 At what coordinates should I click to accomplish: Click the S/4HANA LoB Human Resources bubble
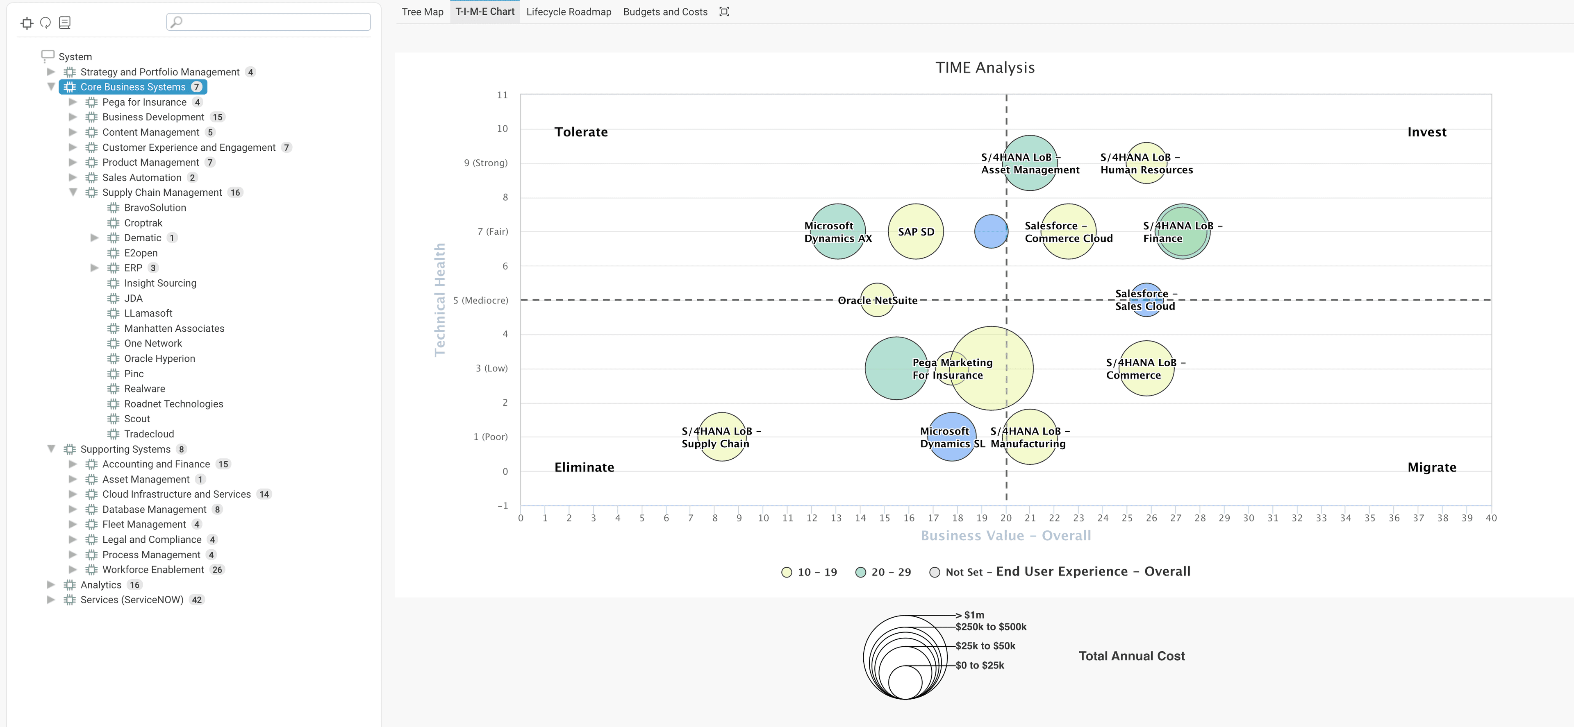[1146, 163]
